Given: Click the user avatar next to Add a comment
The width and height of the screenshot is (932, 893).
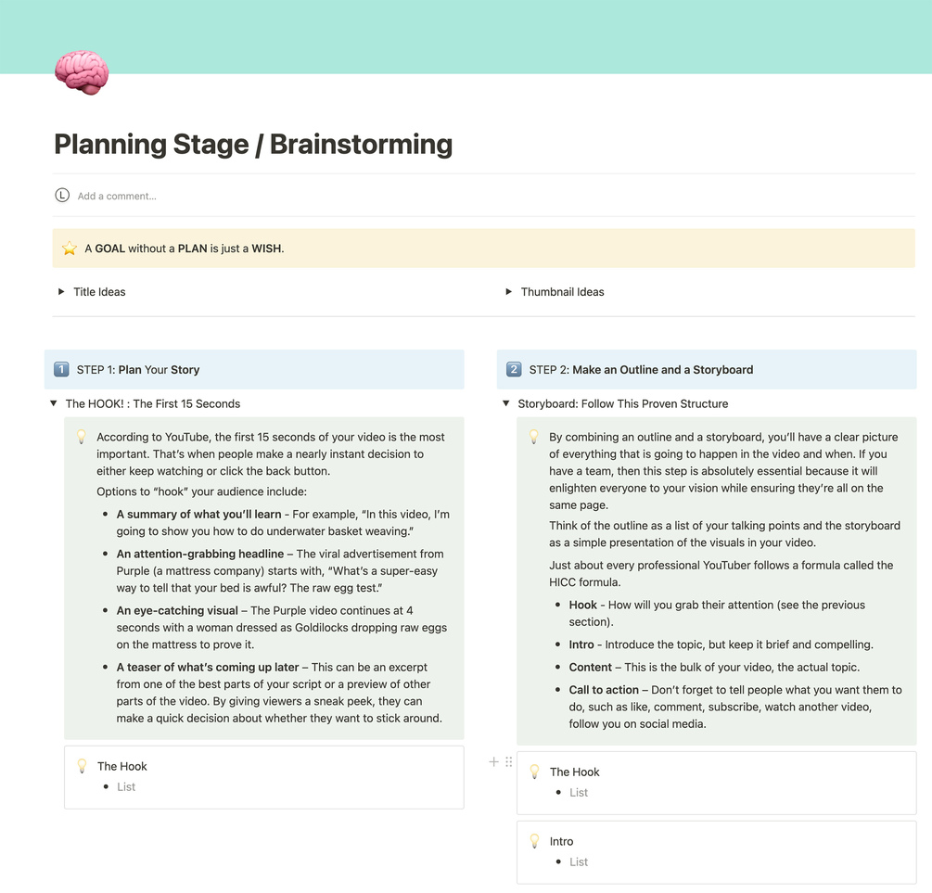Looking at the screenshot, I should [62, 196].
